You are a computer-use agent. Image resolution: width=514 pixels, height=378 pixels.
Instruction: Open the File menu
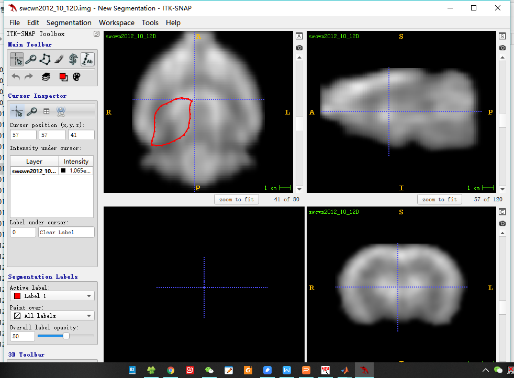click(x=15, y=22)
